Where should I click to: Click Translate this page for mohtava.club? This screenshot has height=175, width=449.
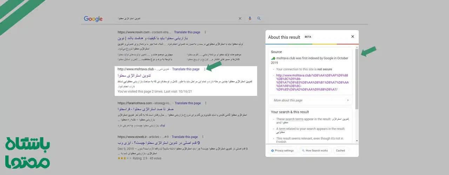(x=186, y=69)
